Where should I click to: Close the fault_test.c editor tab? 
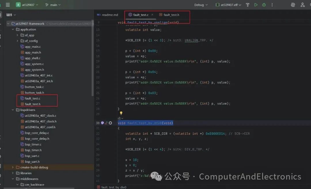click(152, 14)
